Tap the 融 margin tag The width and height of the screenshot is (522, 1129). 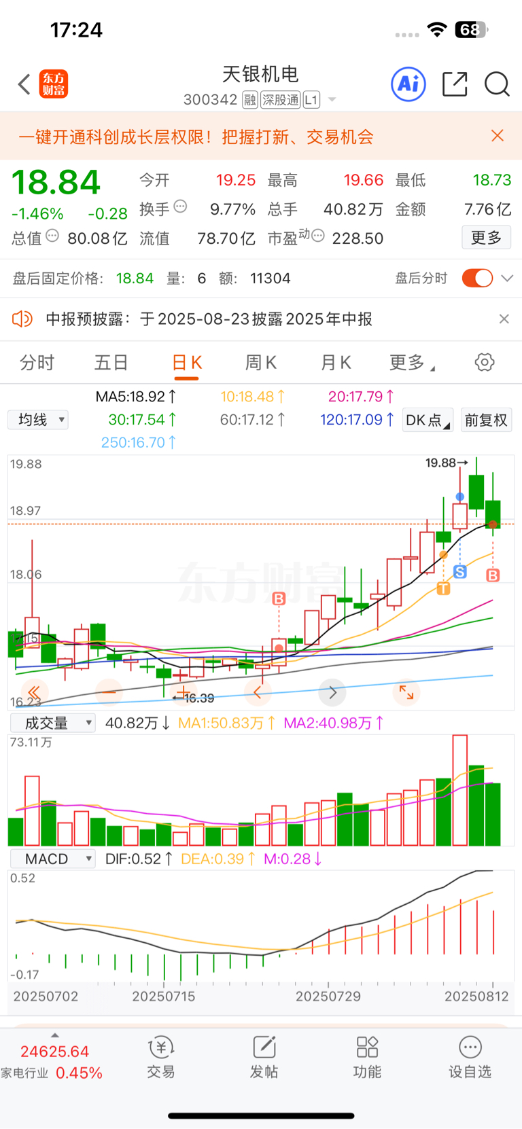pyautogui.click(x=250, y=100)
